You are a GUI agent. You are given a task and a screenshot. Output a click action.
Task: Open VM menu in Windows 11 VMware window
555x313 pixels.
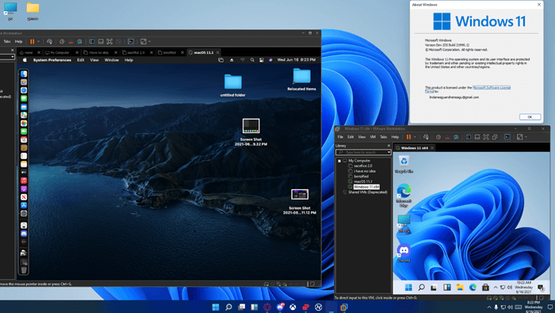tap(373, 137)
